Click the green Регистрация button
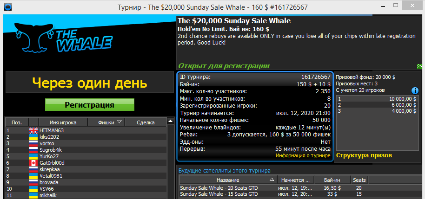Image resolution: width=425 pixels, height=199 pixels. [89, 105]
